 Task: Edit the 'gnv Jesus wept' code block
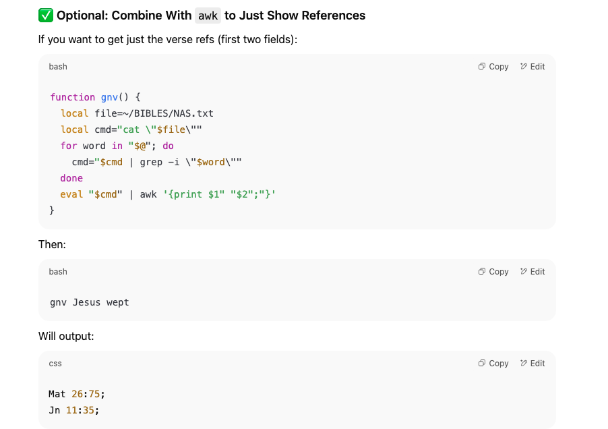tap(533, 272)
